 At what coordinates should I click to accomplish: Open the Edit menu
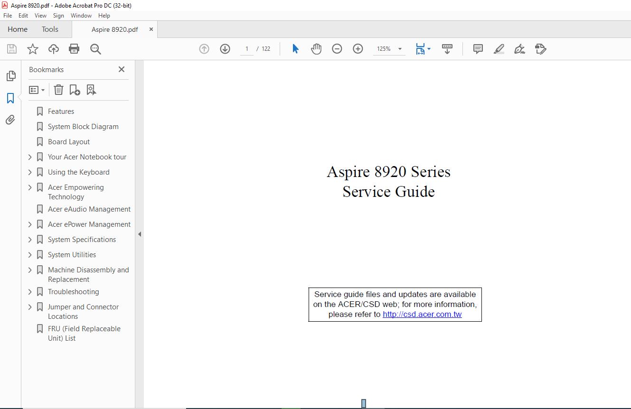coord(23,16)
